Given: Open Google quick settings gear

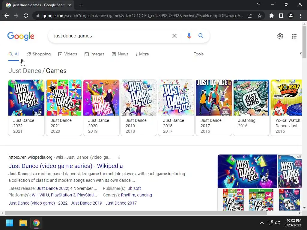Looking at the screenshot, I should click(280, 36).
